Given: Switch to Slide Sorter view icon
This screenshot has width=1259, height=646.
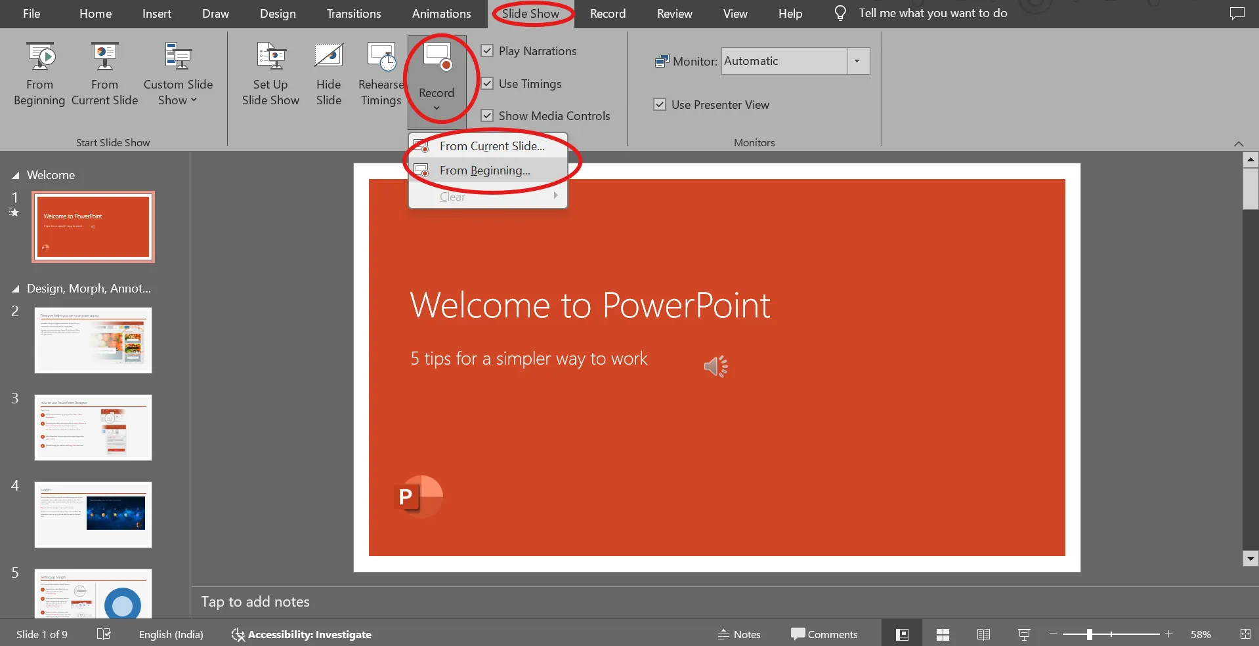Looking at the screenshot, I should [x=943, y=634].
